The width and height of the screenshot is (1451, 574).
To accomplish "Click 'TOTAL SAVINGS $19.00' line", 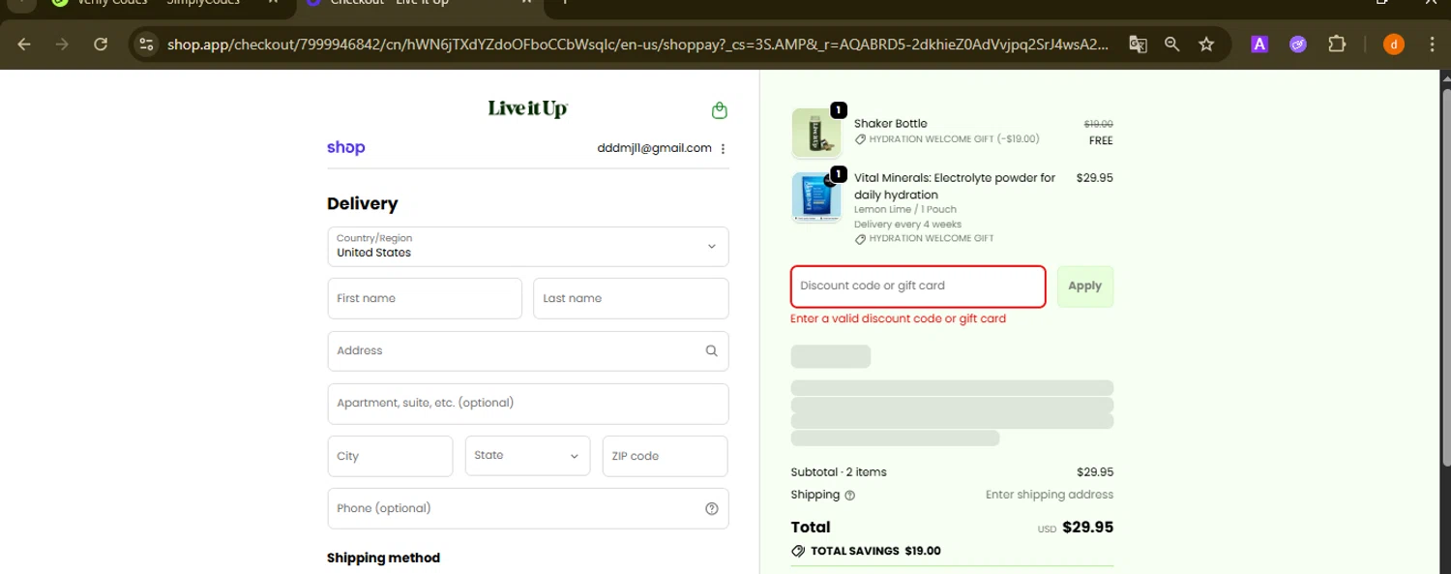I will 866,551.
